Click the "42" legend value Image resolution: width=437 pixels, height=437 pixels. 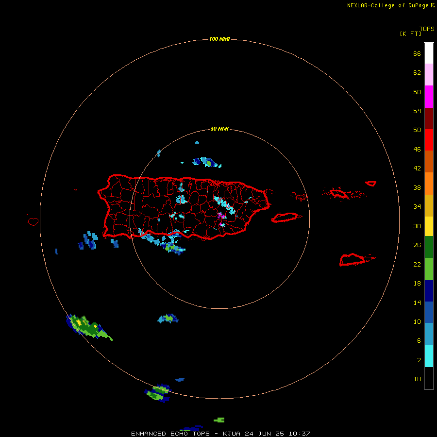point(417,168)
